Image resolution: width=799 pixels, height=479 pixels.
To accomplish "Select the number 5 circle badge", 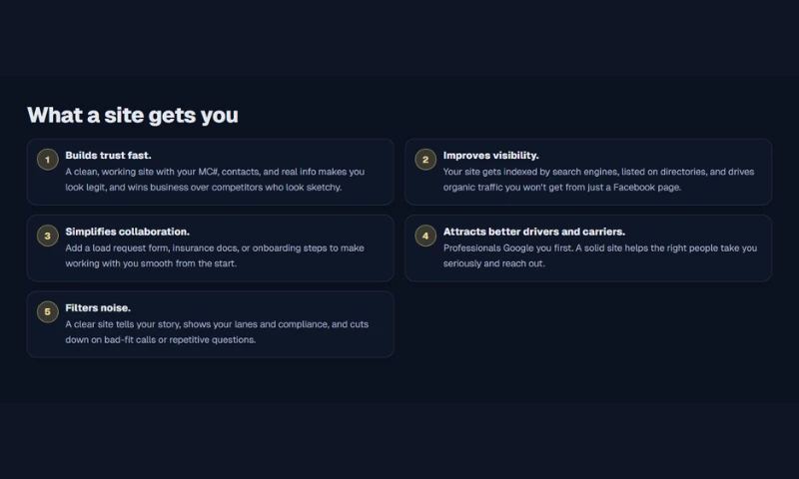I will point(48,312).
